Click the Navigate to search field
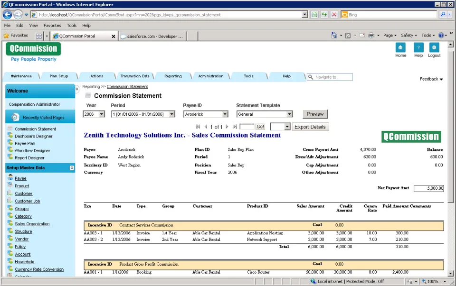 (x=330, y=77)
